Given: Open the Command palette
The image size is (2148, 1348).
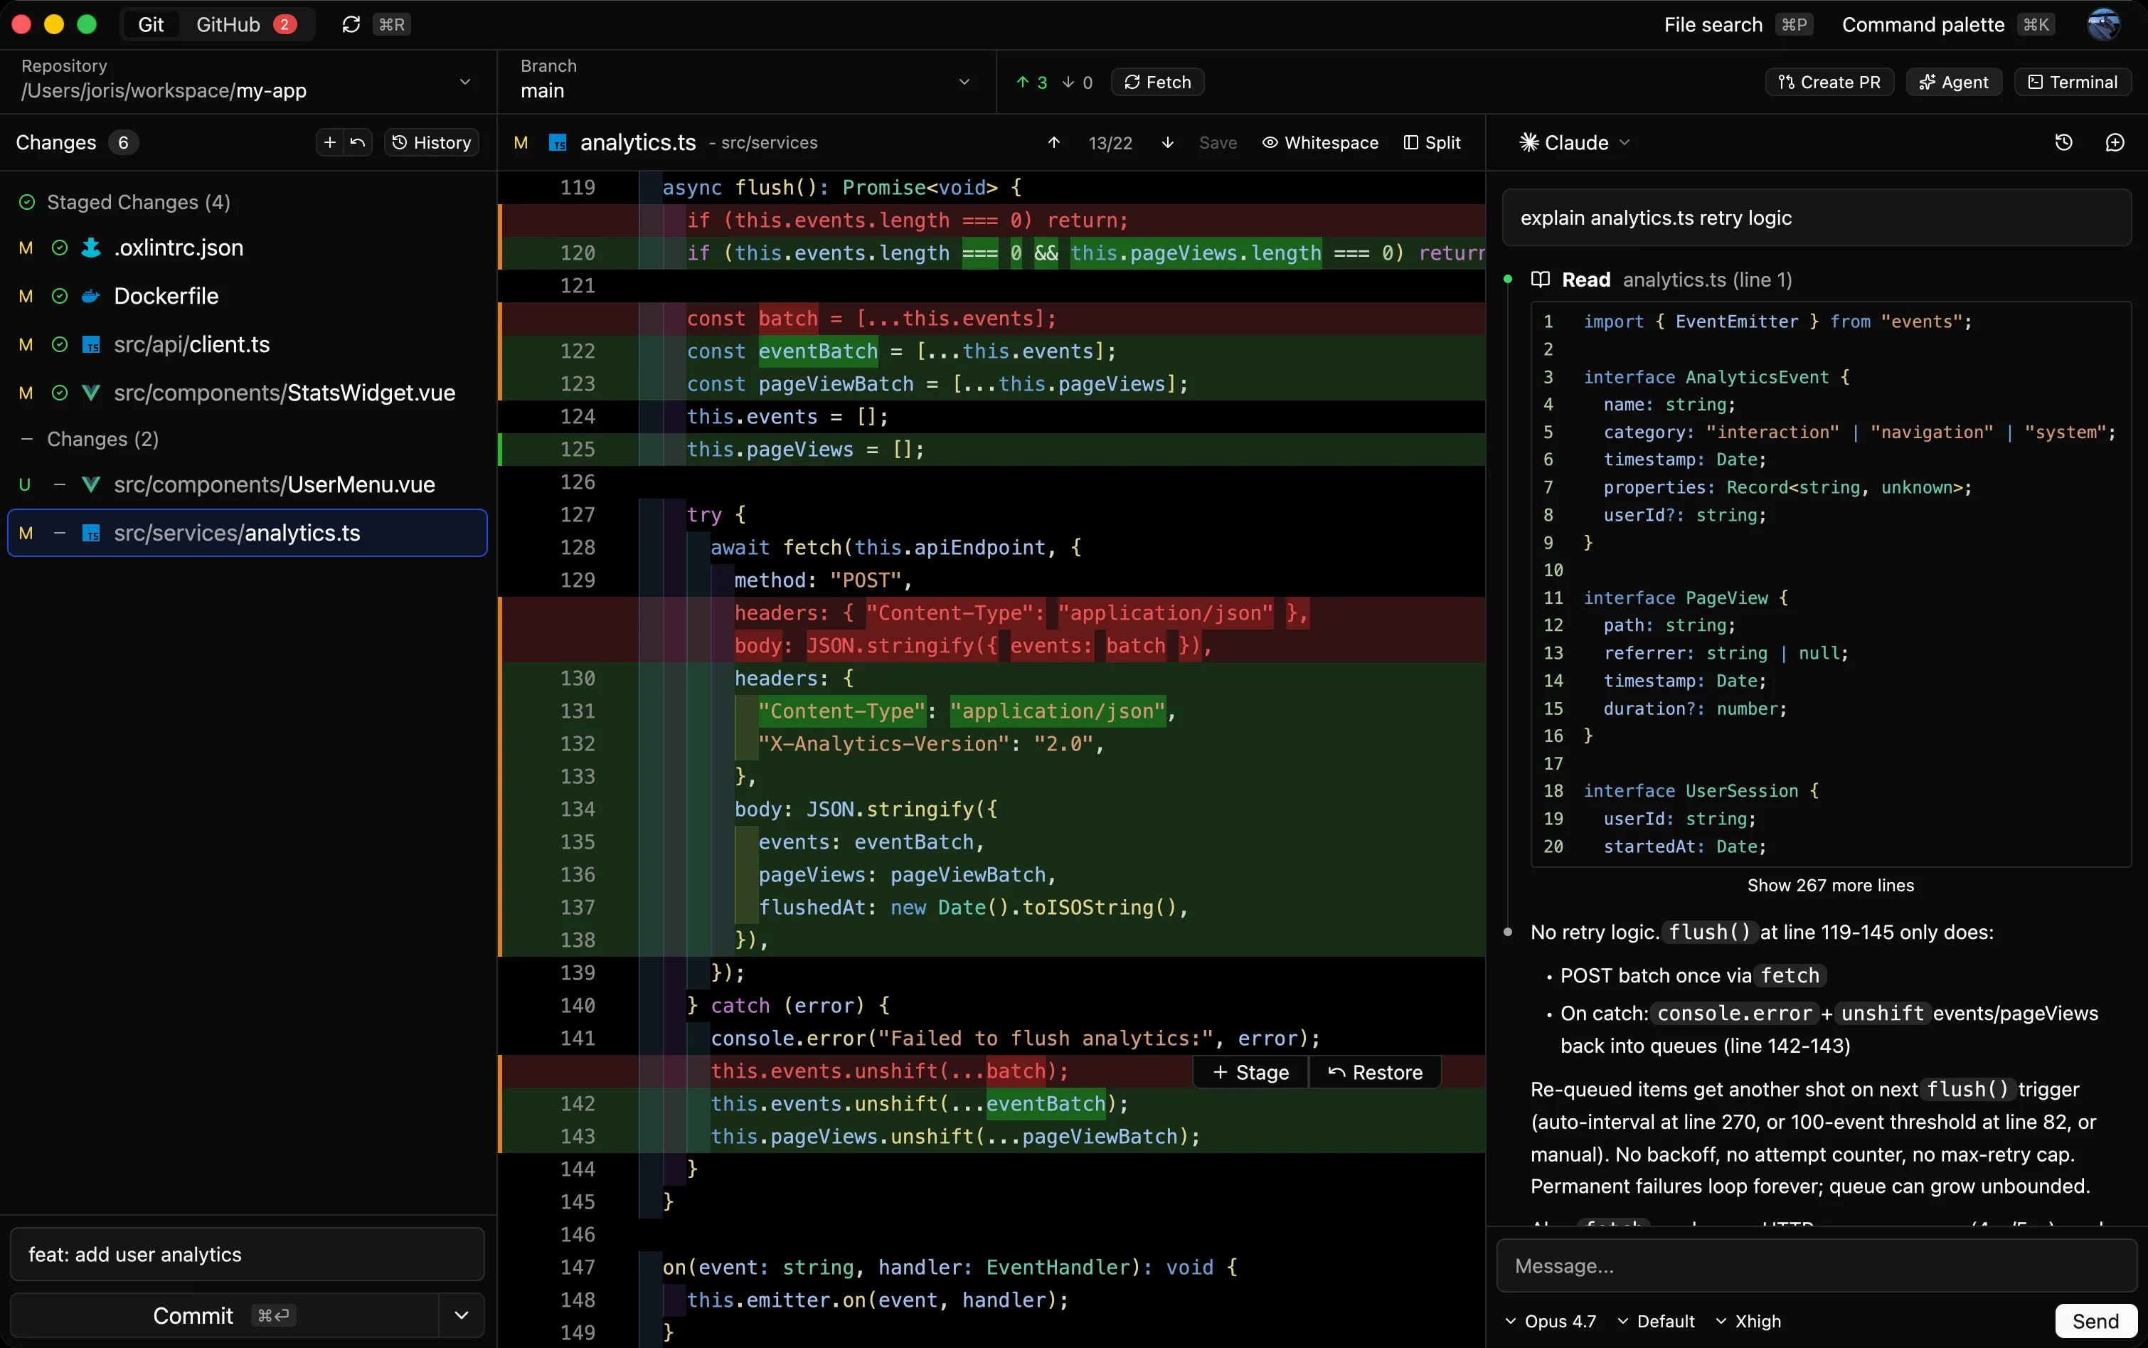Looking at the screenshot, I should (x=1948, y=24).
